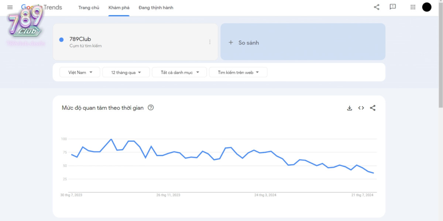Expand the Tất cả danh mục category dropdown
Viewport: 443px width, 221px height.
(179, 72)
